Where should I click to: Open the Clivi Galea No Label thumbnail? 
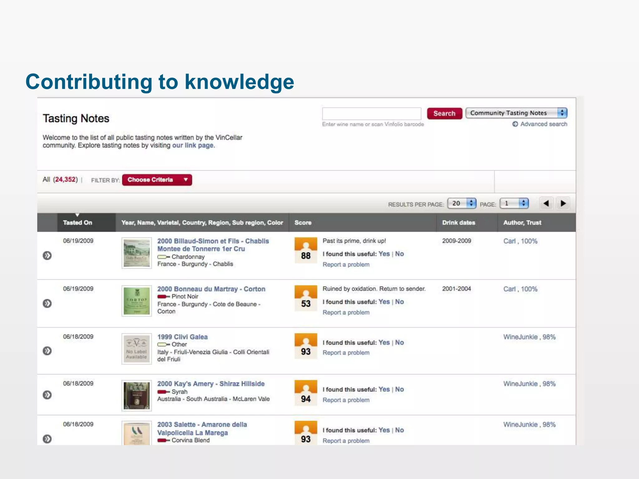tap(137, 349)
